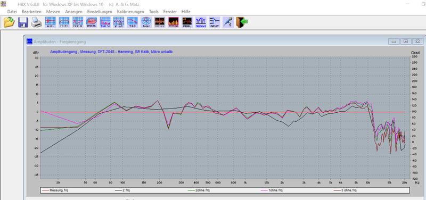The height and width of the screenshot is (200, 426).
Task: Open the Einstellungen menu
Action: click(100, 12)
